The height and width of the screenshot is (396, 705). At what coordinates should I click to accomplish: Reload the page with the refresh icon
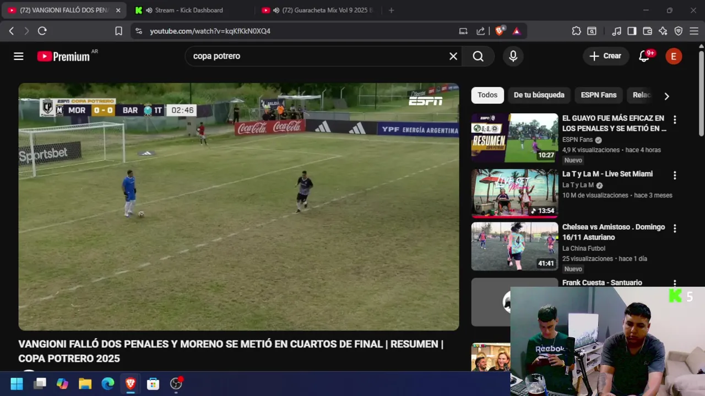[42, 31]
